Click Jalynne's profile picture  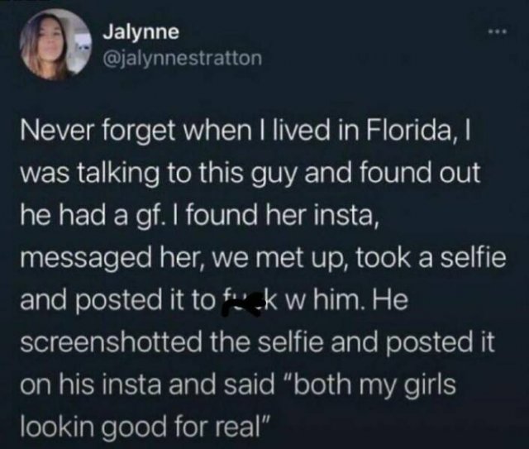click(x=55, y=45)
